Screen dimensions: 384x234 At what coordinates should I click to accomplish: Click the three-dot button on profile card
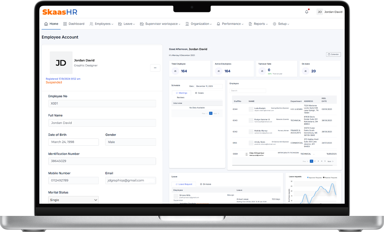tap(155, 68)
